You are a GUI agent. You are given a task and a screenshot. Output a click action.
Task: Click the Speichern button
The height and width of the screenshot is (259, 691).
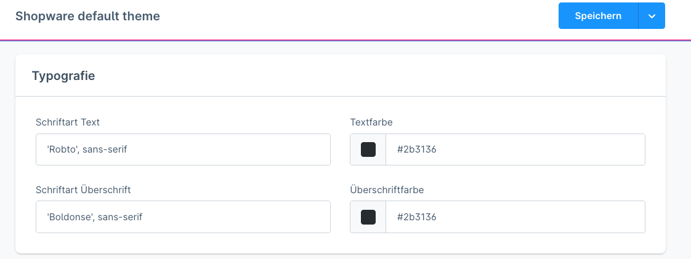pyautogui.click(x=598, y=16)
